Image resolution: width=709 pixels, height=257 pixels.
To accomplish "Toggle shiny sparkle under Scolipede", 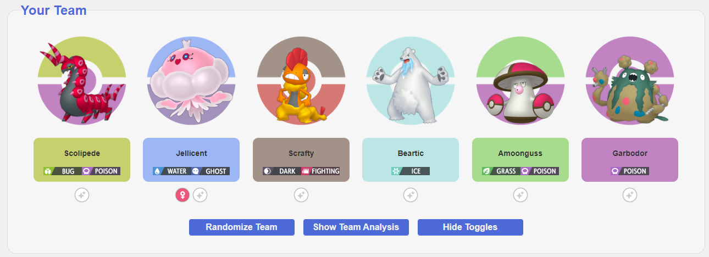I will pos(82,195).
